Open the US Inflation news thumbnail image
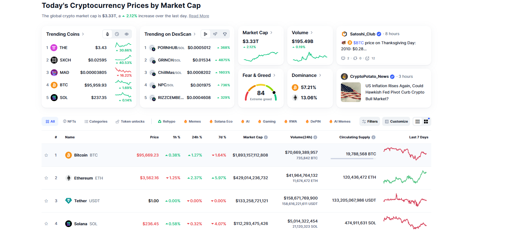 click(x=351, y=92)
